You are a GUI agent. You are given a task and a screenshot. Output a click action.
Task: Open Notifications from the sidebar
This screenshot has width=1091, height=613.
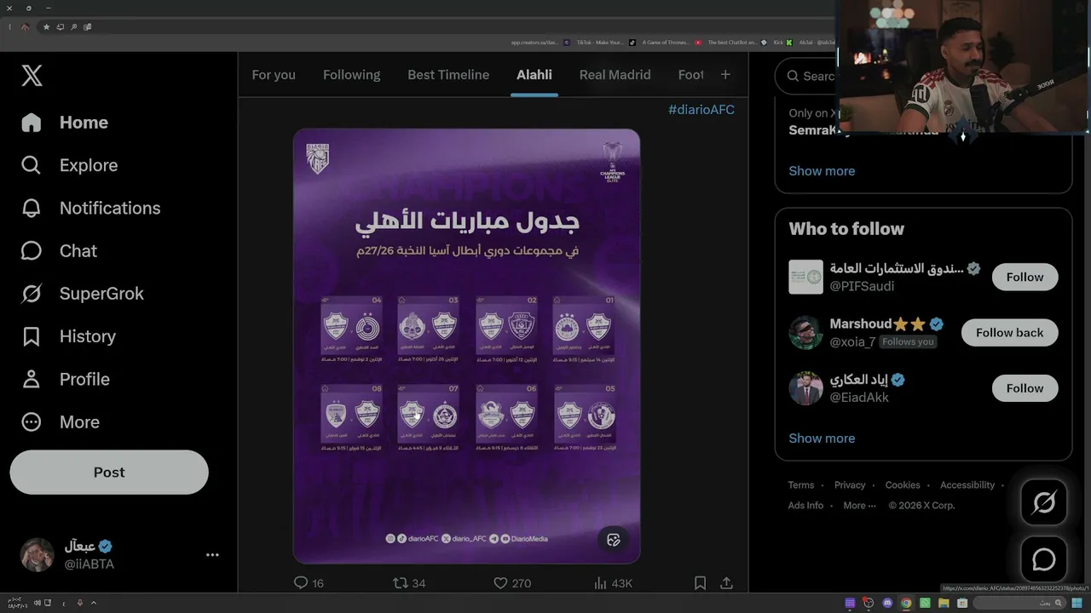(x=90, y=208)
